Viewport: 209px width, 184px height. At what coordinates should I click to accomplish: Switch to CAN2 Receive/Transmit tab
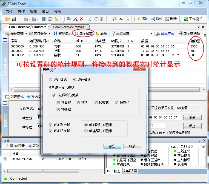click(x=69, y=27)
